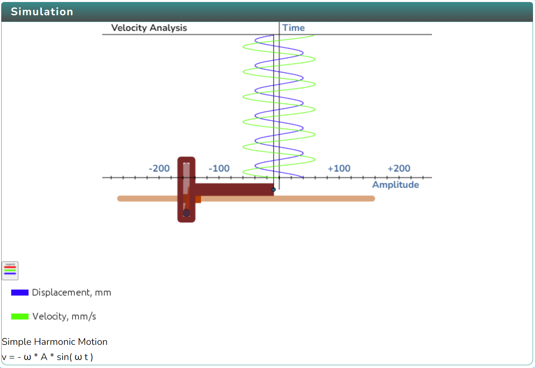The image size is (535, 368).
Task: Click the -200 amplitude axis mark
Action: (159, 168)
